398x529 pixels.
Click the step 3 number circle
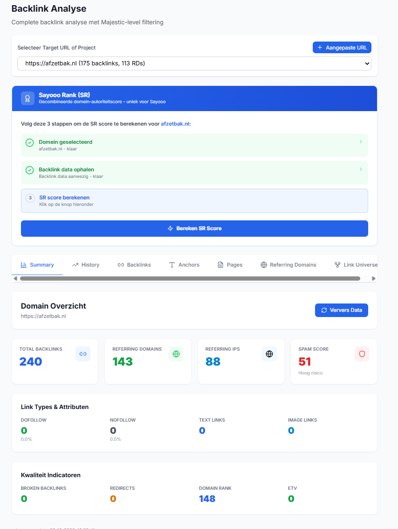click(30, 198)
